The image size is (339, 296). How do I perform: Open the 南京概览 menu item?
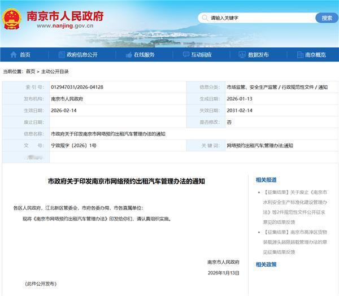point(315,55)
